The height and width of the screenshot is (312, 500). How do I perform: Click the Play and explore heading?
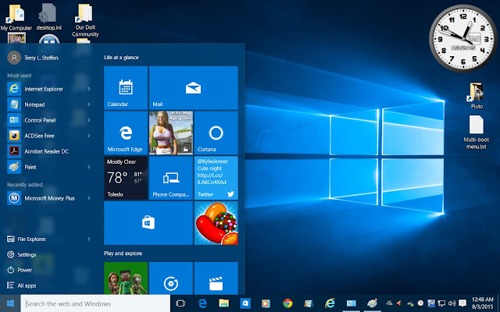coord(123,253)
